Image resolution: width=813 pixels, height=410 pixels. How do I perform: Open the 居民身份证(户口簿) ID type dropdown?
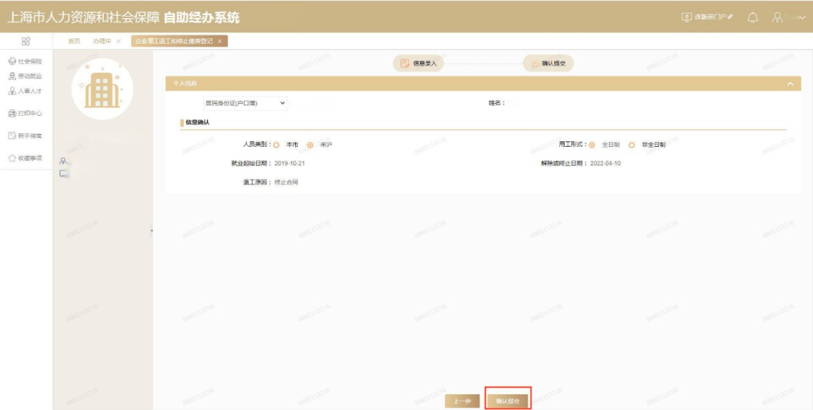point(245,104)
